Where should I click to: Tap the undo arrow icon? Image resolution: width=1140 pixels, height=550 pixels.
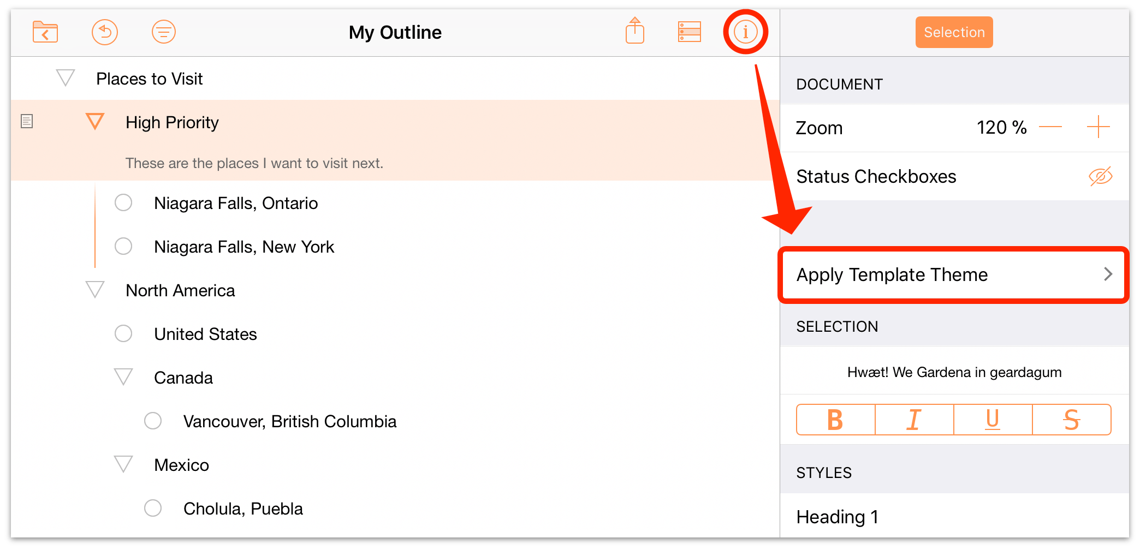pos(105,32)
